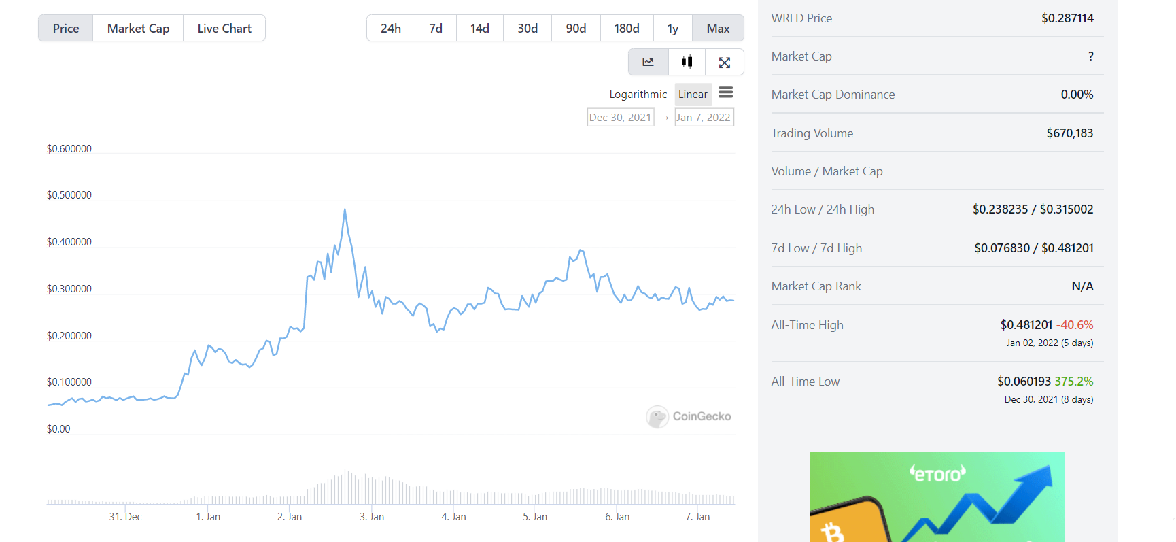Screen dimensions: 1176x542
Task: Click the eToro advertisement banner
Action: click(937, 497)
